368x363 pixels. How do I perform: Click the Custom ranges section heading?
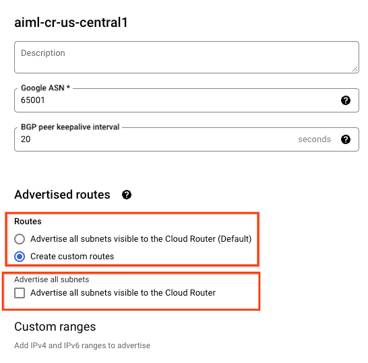point(55,327)
